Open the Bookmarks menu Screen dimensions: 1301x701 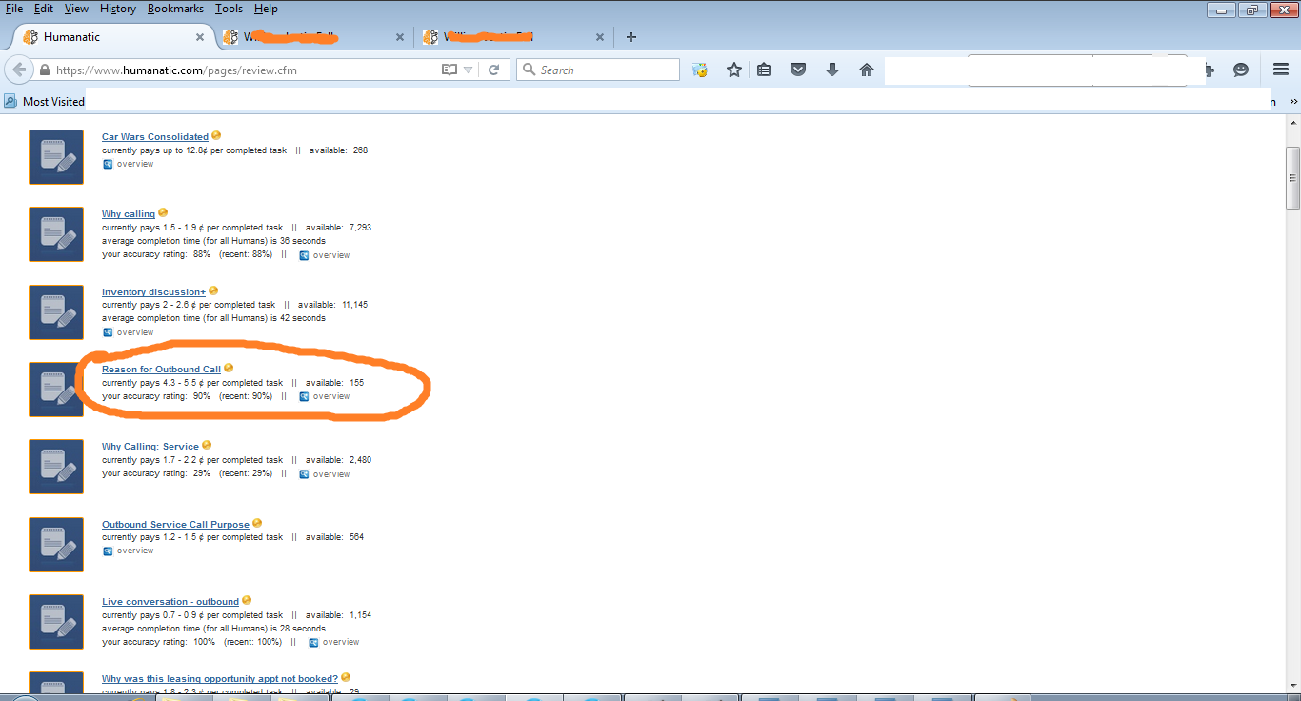[176, 9]
